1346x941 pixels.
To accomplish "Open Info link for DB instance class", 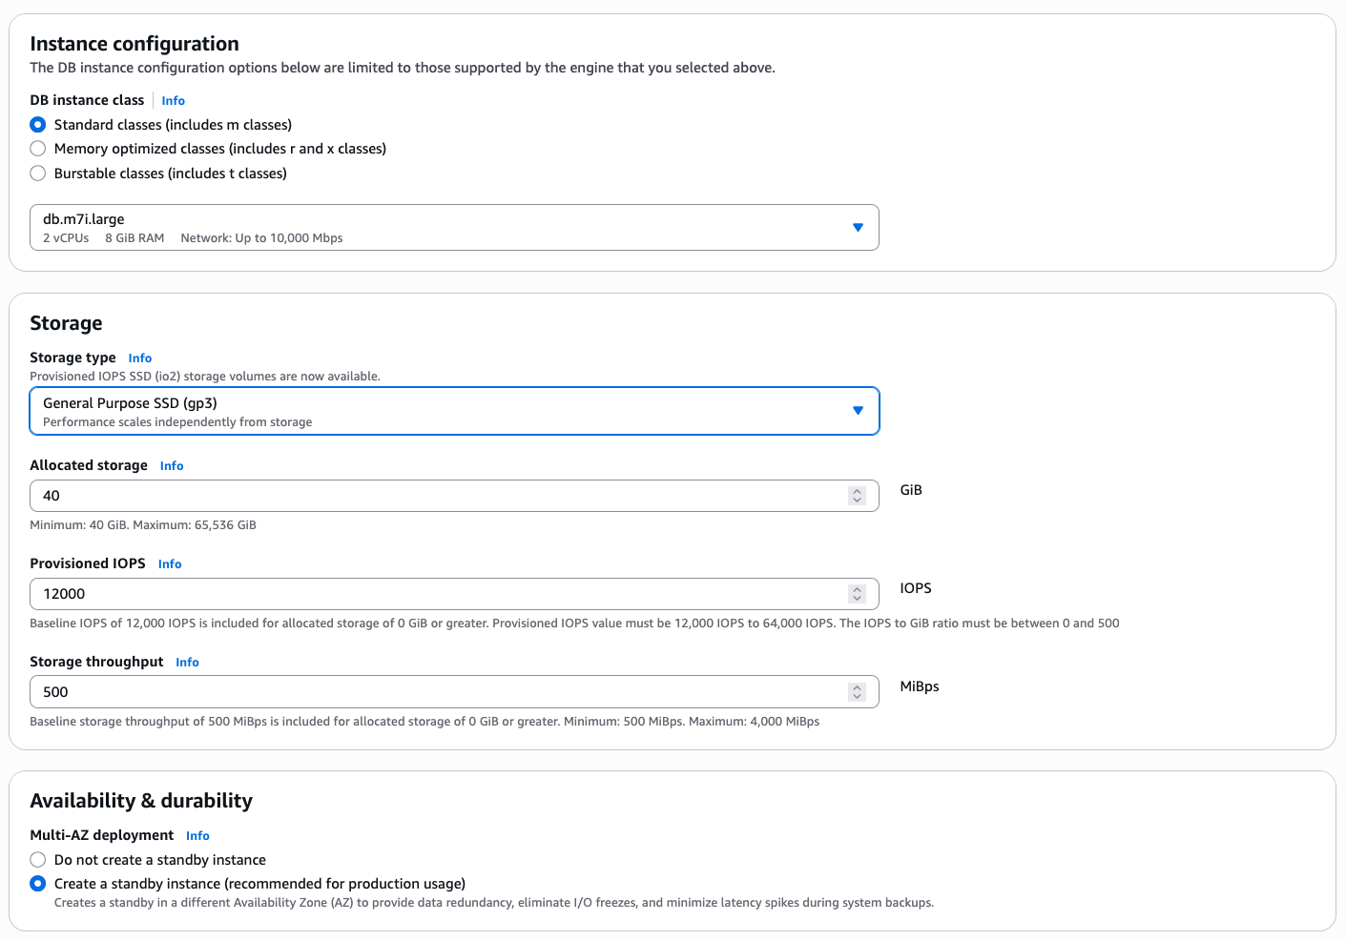I will click(x=173, y=101).
